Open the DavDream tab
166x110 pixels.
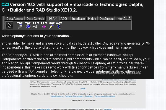pyautogui.click(x=107, y=19)
